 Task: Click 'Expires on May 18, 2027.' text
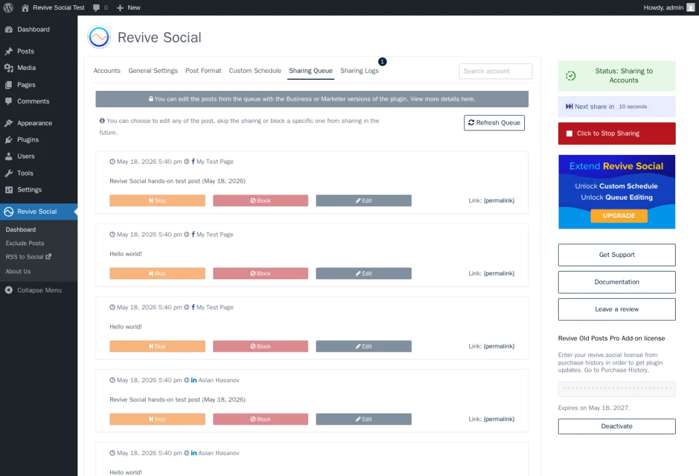click(x=594, y=408)
